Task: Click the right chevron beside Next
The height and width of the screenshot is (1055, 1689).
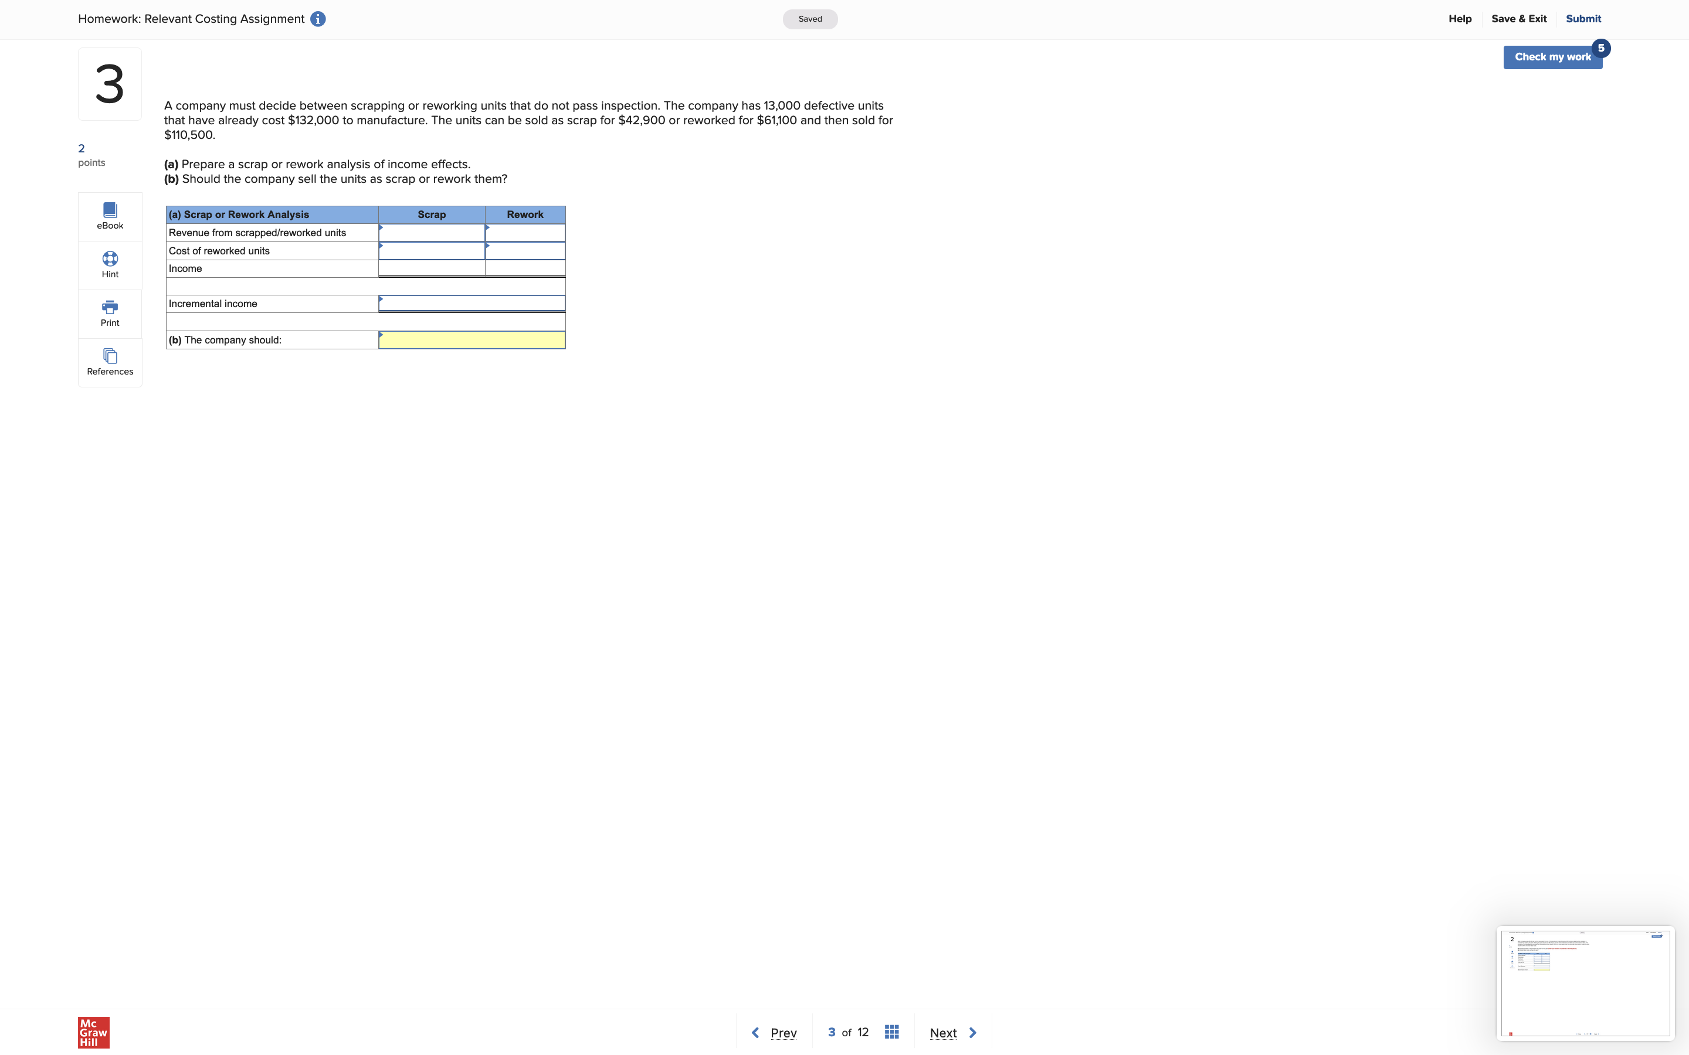Action: tap(973, 1032)
